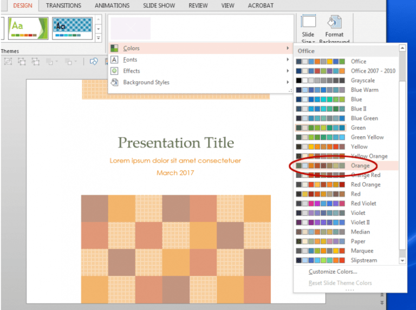Select the blue patterned theme thumbnail

(73, 28)
